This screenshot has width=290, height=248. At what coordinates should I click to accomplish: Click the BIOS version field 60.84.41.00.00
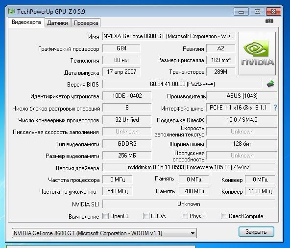182,84
